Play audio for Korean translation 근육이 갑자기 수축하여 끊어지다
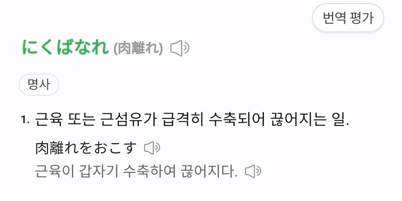Screen dimensions: 402x201 (253, 171)
